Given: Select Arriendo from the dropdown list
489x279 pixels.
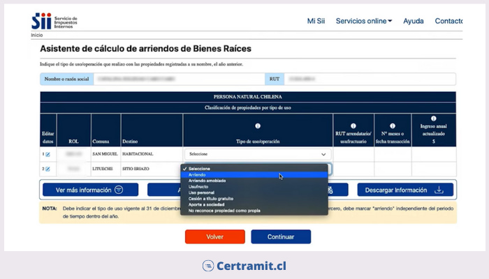Looking at the screenshot, I should click(x=254, y=174).
